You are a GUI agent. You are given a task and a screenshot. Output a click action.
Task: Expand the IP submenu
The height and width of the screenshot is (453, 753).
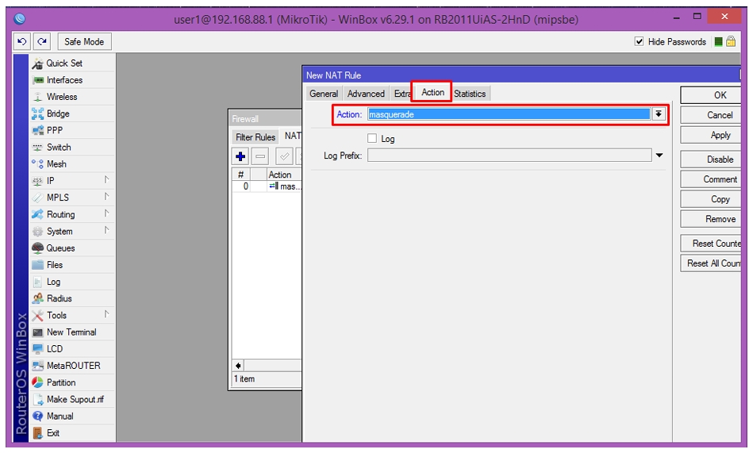106,180
